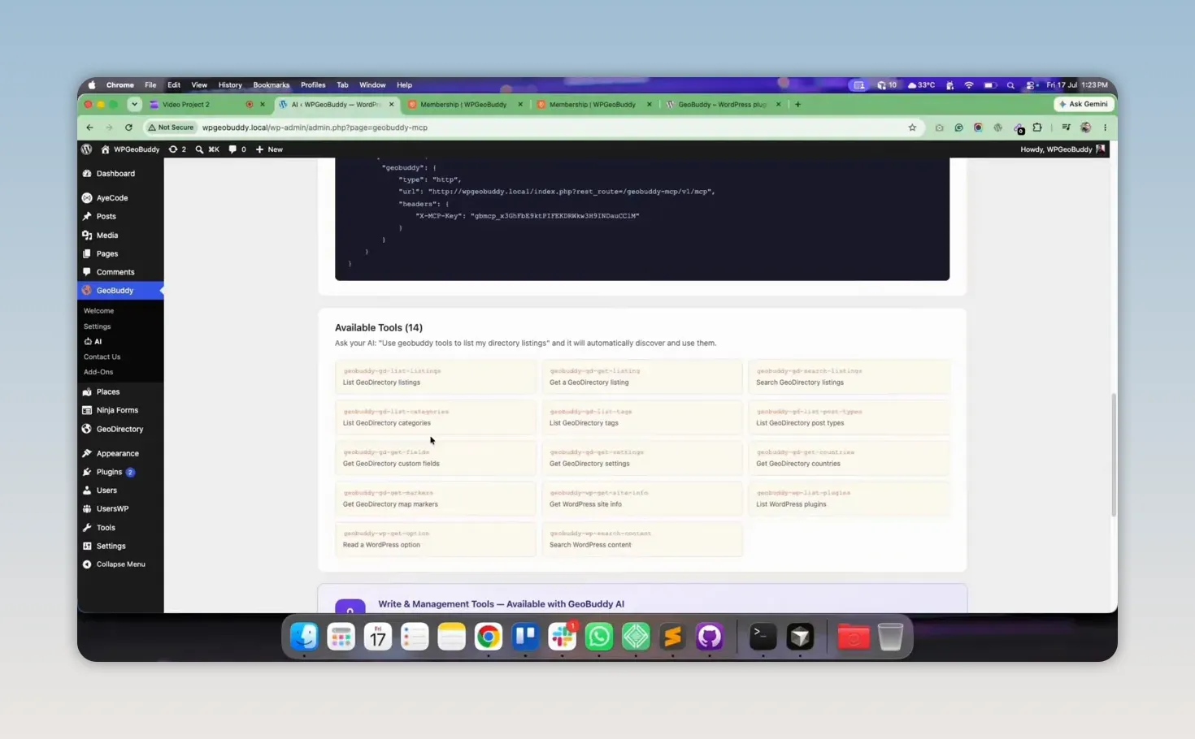Open Spotlight search in menu bar
The width and height of the screenshot is (1195, 739).
(1010, 84)
